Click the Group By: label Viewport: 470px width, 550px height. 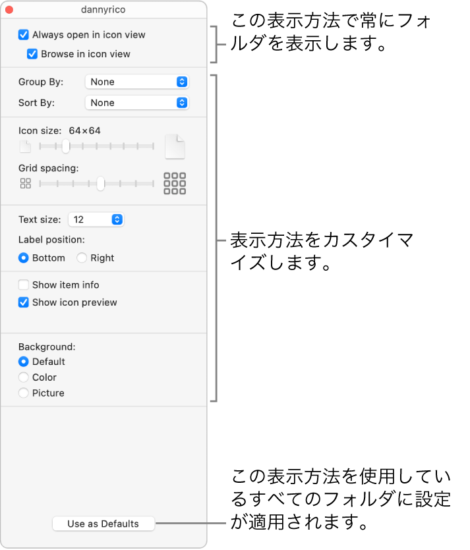(x=41, y=82)
